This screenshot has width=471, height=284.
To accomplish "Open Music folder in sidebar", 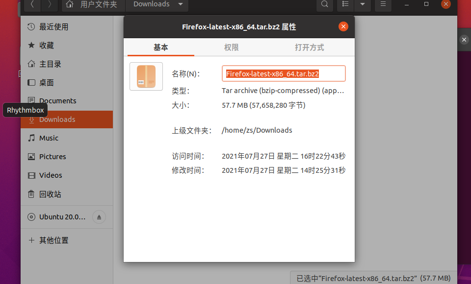I will [67, 138].
